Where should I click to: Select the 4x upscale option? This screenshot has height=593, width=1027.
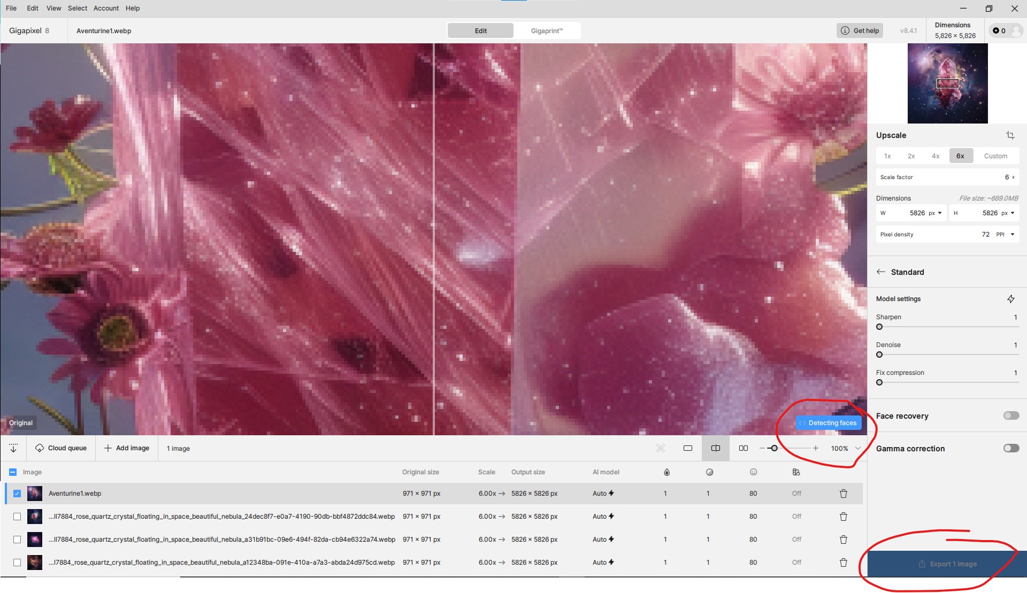[x=935, y=156]
